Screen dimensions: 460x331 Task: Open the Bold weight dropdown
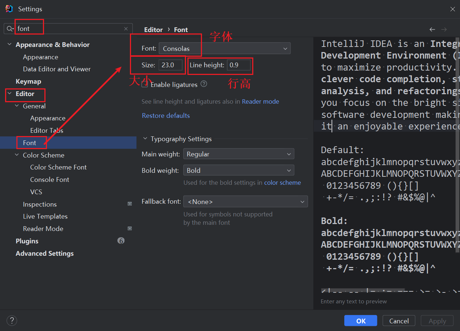point(239,170)
